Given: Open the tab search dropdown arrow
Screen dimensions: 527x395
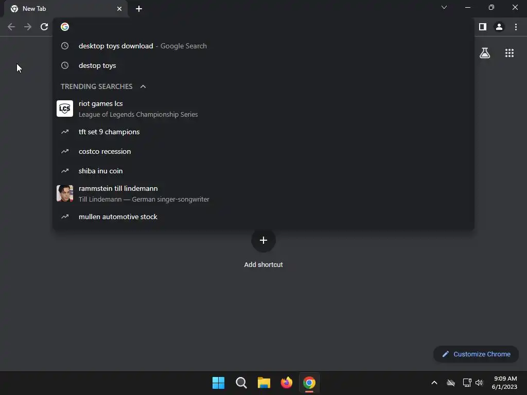Looking at the screenshot, I should pyautogui.click(x=444, y=7).
